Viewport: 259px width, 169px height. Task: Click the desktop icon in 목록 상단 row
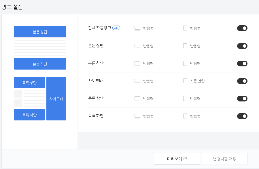137,99
